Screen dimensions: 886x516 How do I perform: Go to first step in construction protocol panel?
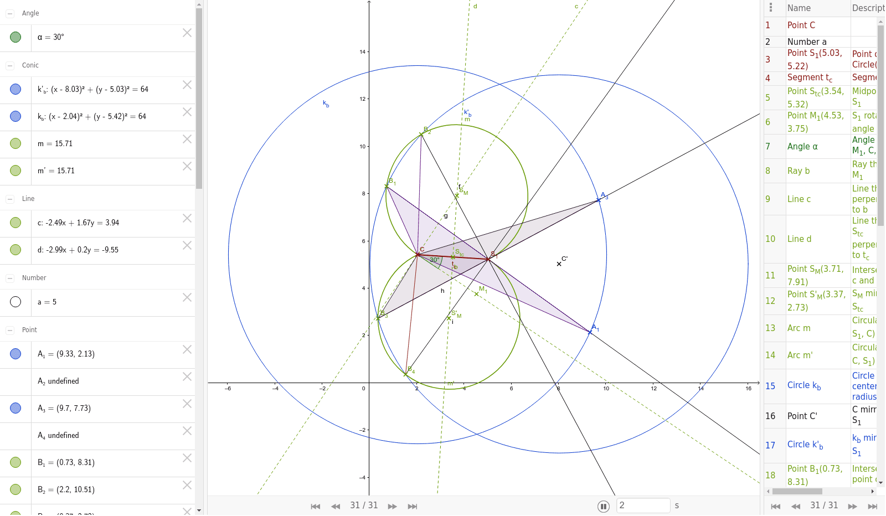tap(776, 506)
